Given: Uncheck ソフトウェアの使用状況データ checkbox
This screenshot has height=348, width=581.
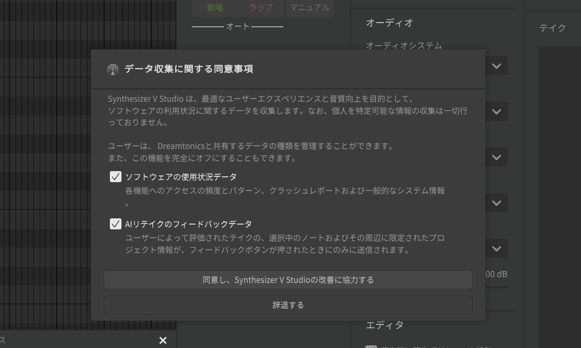Looking at the screenshot, I should point(116,177).
